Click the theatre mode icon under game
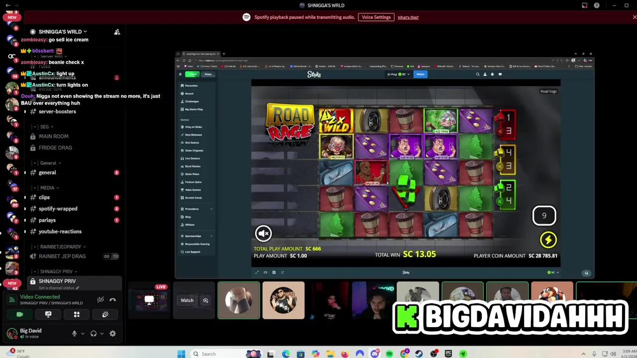The image size is (637, 358). [265, 272]
